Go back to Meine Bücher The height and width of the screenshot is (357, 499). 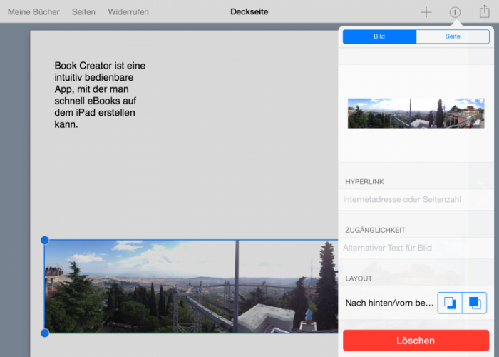(34, 12)
